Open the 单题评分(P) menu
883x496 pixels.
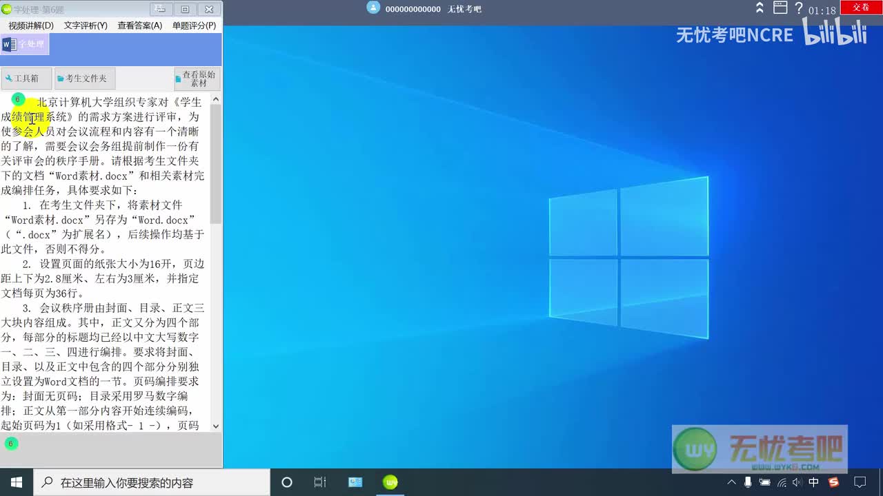(194, 25)
